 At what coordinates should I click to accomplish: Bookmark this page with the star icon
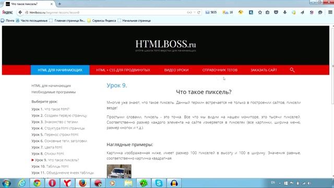point(260,13)
